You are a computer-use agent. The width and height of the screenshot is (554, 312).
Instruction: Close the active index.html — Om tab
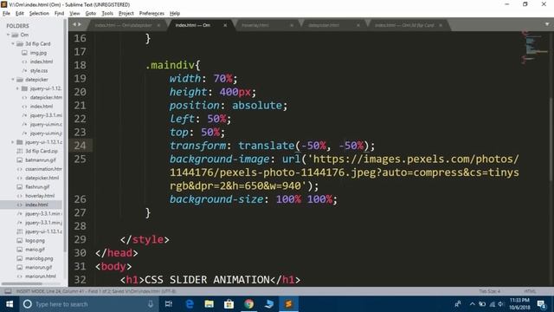click(x=225, y=25)
